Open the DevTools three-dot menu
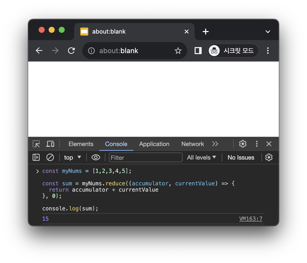 point(257,144)
